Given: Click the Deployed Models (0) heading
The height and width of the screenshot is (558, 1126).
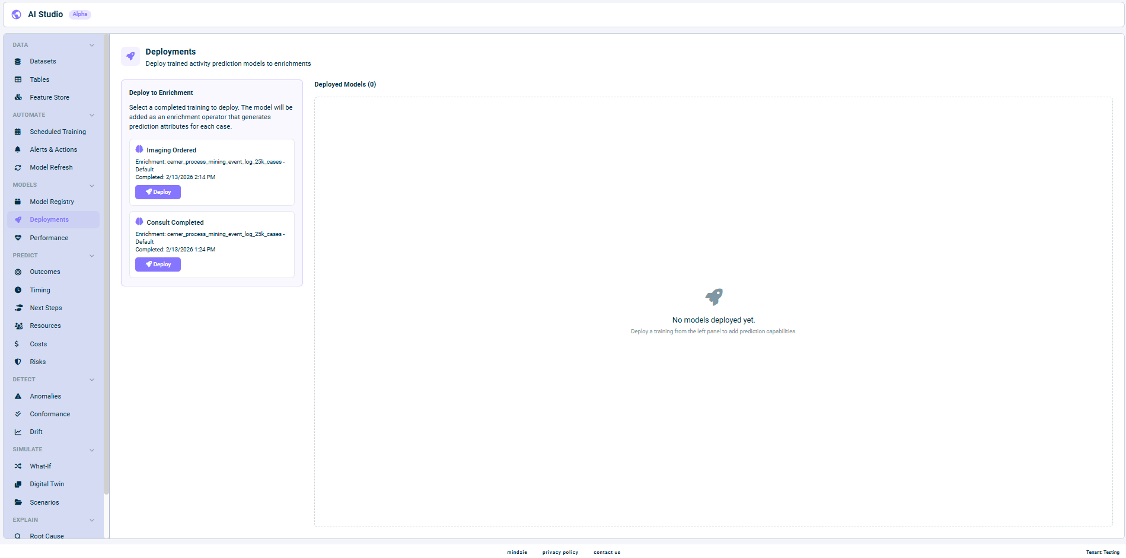Looking at the screenshot, I should (x=345, y=84).
